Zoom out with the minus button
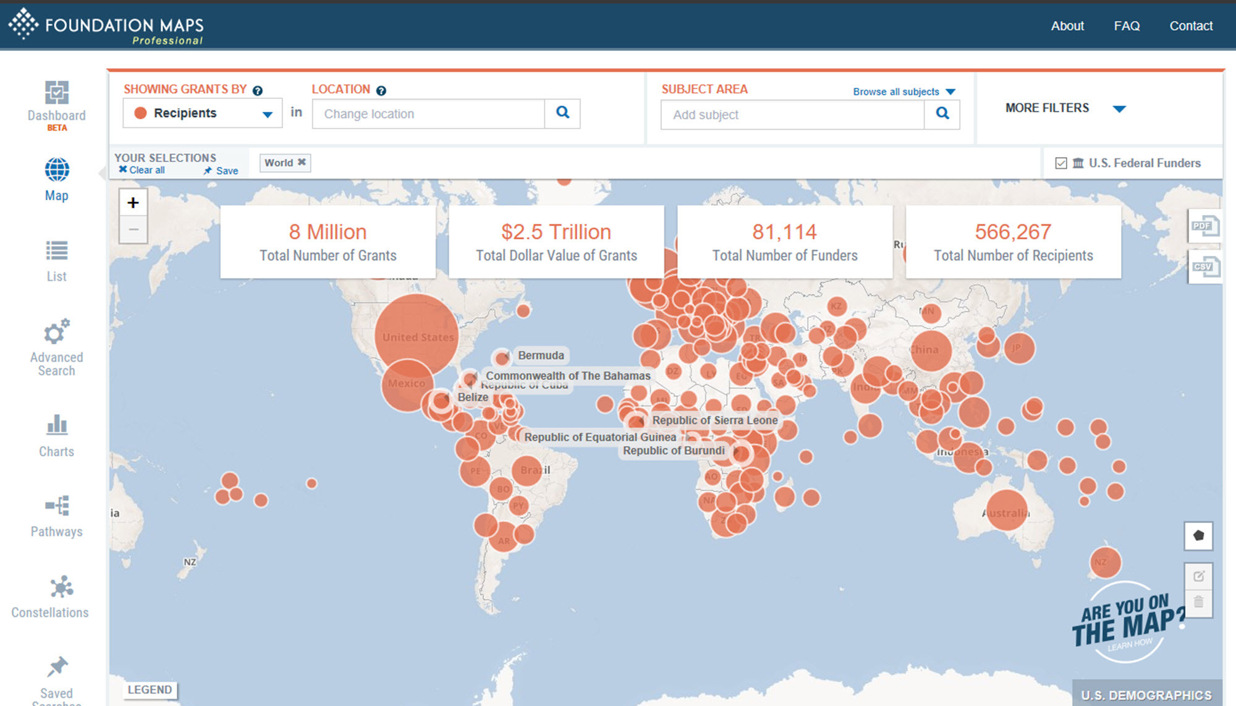 (133, 229)
